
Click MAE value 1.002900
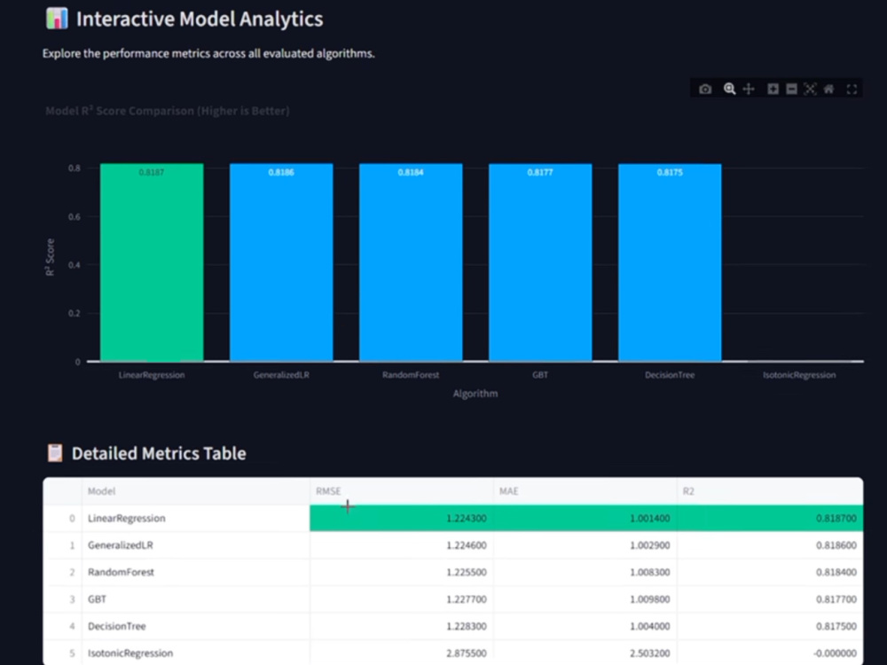pos(585,545)
